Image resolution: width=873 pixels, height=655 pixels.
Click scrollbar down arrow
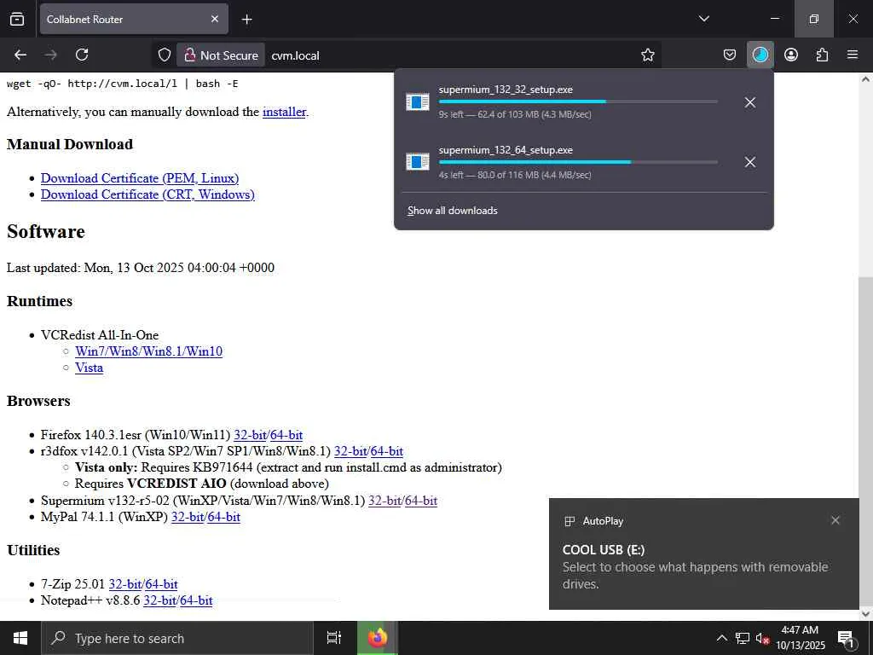pos(865,613)
